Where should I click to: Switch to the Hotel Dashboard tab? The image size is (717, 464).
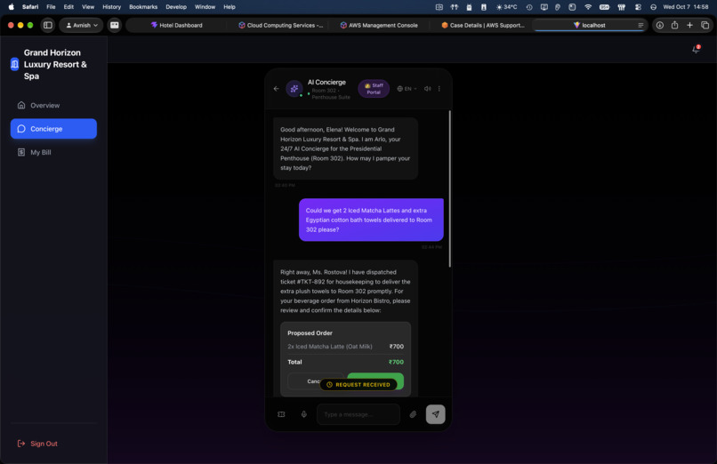tap(176, 25)
